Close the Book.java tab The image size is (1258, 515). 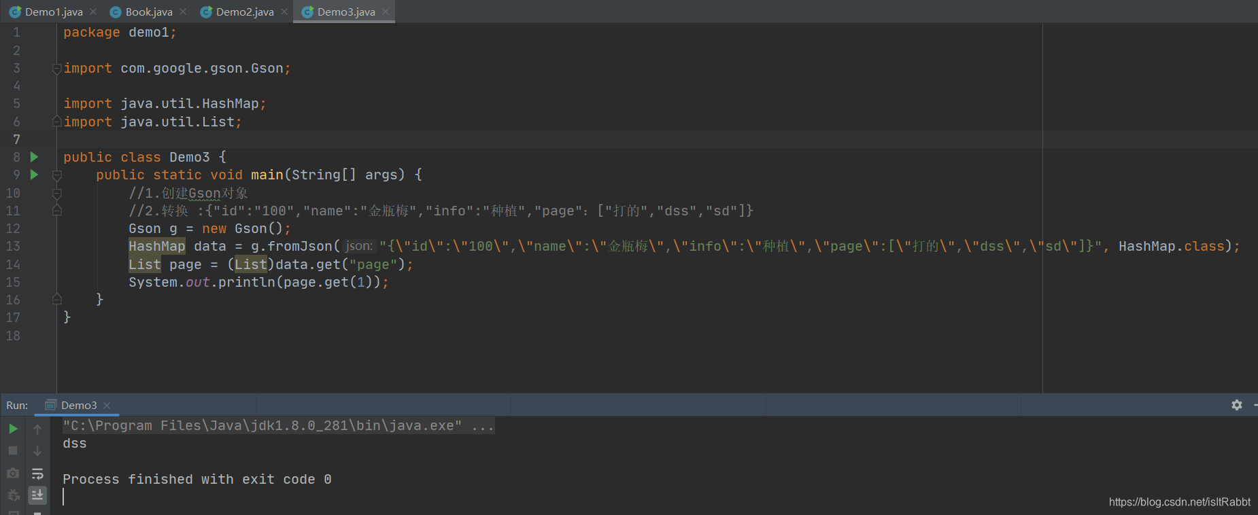(183, 12)
